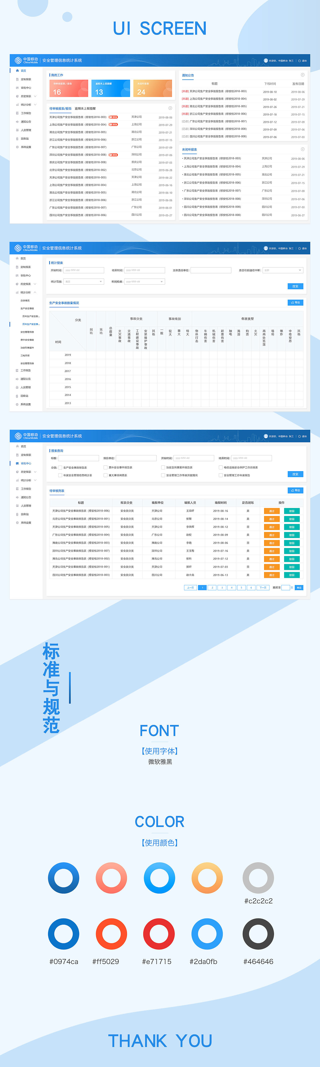Click 搜索 button in 统计搜索 panel
This screenshot has width=320, height=1067.
(x=295, y=286)
